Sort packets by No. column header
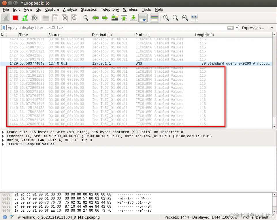The height and width of the screenshot is (220, 277). (x=9, y=35)
